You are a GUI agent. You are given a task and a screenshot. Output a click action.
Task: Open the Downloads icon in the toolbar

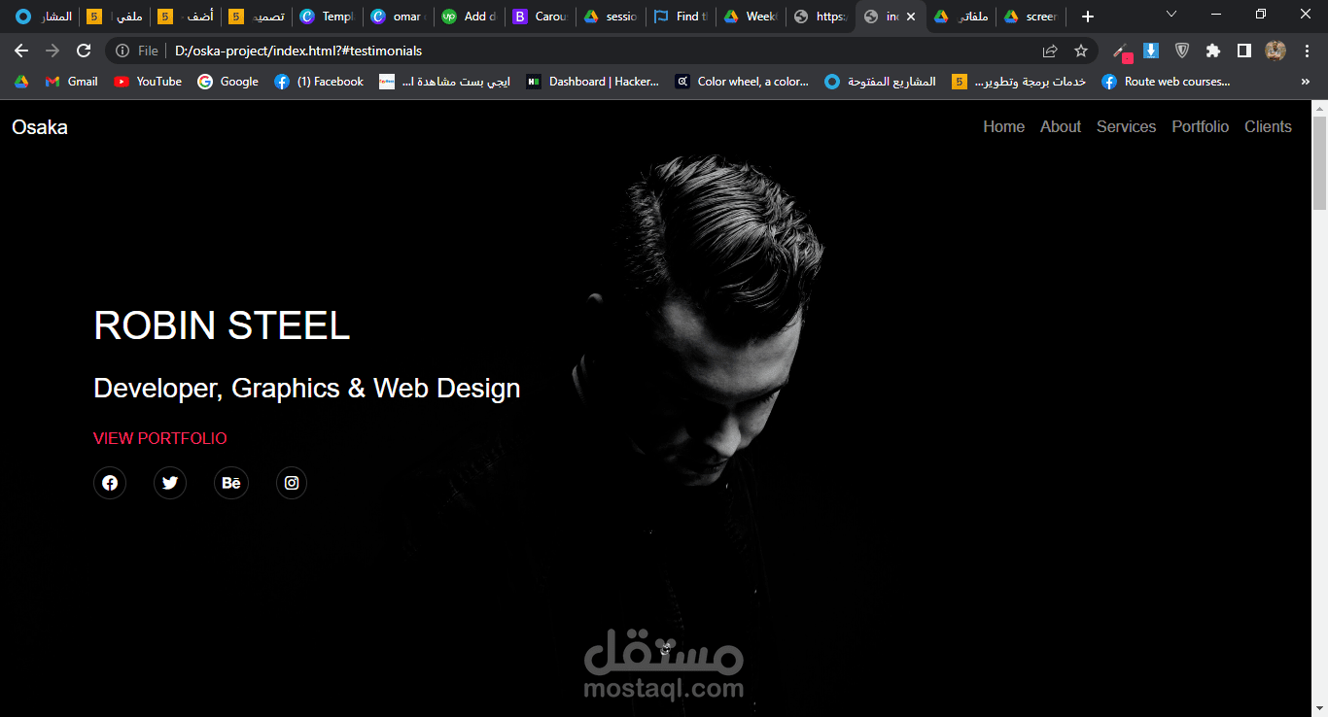(x=1151, y=51)
